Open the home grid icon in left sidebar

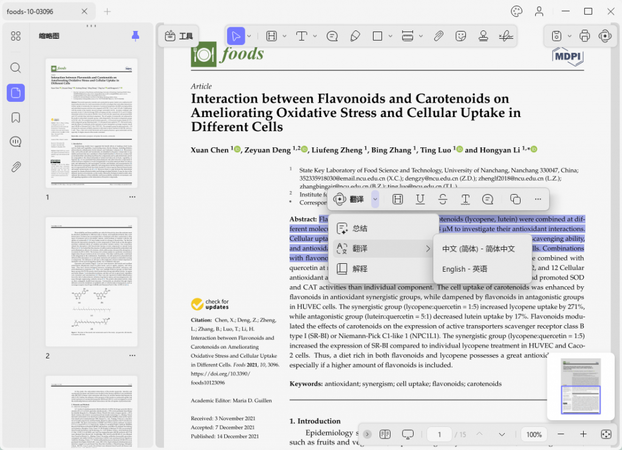pos(15,36)
